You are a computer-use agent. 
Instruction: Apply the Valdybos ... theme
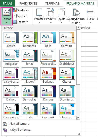[x=11, y=75]
